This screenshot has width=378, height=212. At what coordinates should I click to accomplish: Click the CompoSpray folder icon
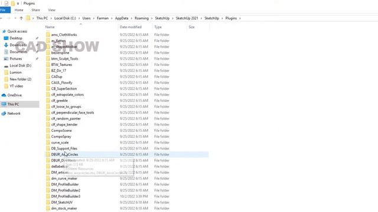point(48,137)
